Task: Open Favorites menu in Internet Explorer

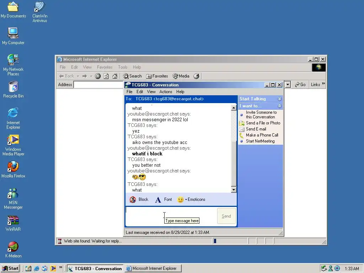Action: pos(105,67)
